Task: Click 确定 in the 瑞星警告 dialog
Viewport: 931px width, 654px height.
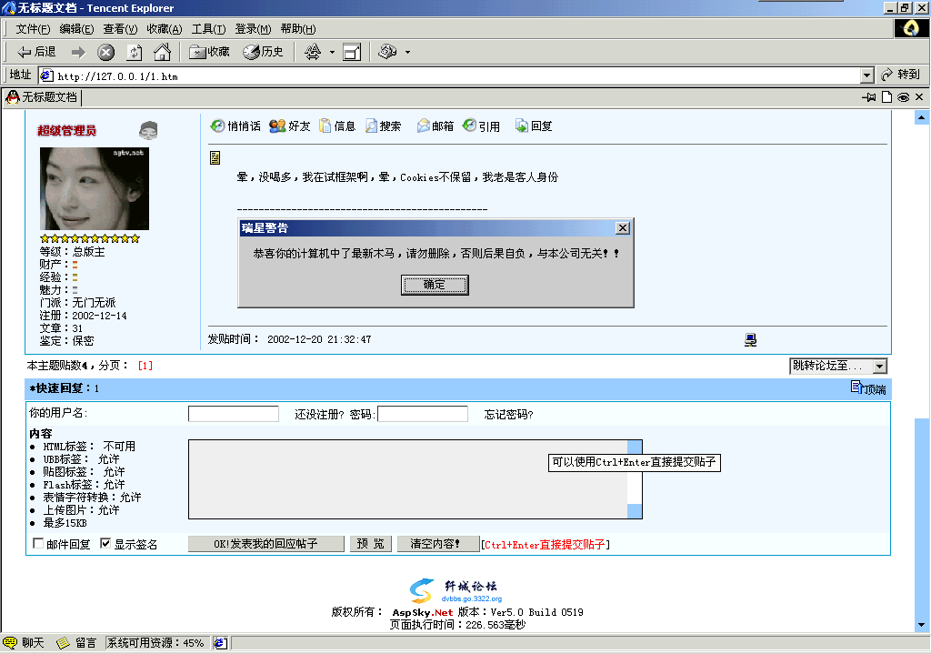Action: [x=435, y=285]
